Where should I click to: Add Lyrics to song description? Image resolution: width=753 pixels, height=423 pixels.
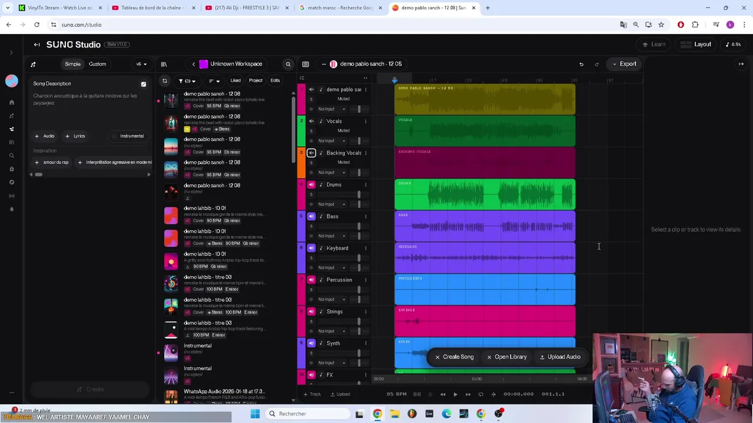(x=75, y=136)
